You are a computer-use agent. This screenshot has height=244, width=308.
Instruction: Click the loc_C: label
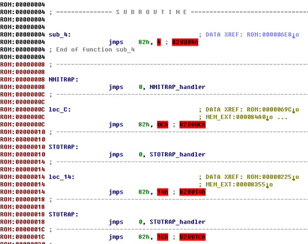60,109
